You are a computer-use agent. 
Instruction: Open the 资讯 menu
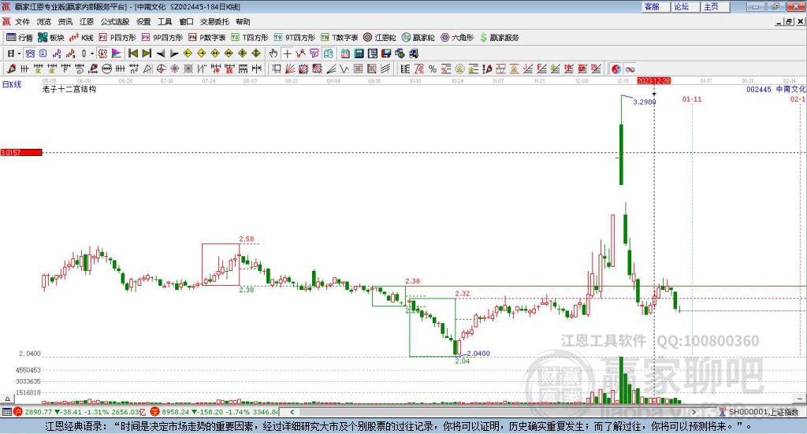coord(65,21)
